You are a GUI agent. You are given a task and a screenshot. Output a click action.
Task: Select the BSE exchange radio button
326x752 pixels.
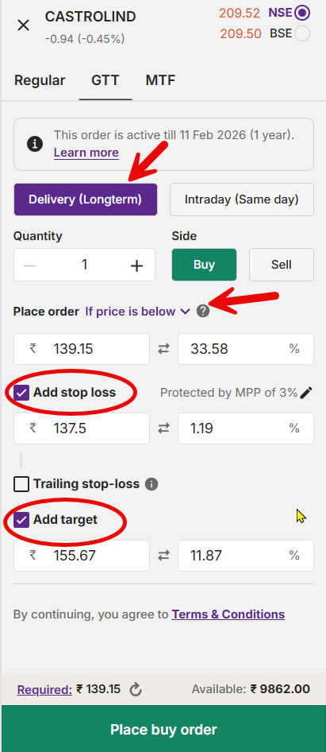[x=302, y=34]
